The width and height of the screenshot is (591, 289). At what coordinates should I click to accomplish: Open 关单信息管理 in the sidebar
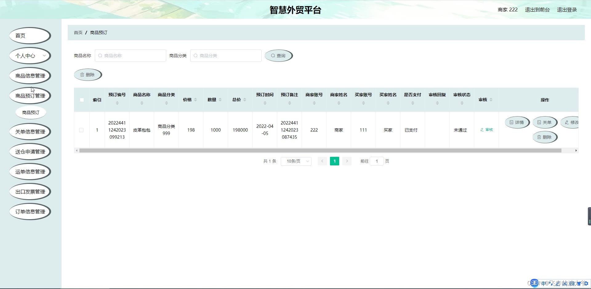pyautogui.click(x=30, y=132)
